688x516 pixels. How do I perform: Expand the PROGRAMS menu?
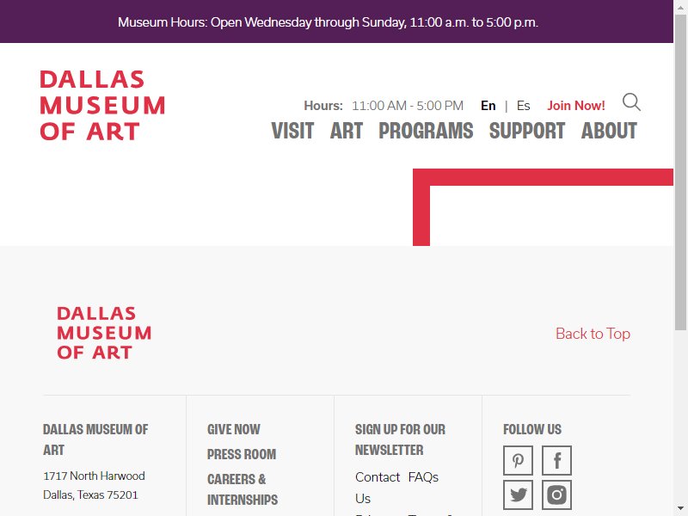426,131
